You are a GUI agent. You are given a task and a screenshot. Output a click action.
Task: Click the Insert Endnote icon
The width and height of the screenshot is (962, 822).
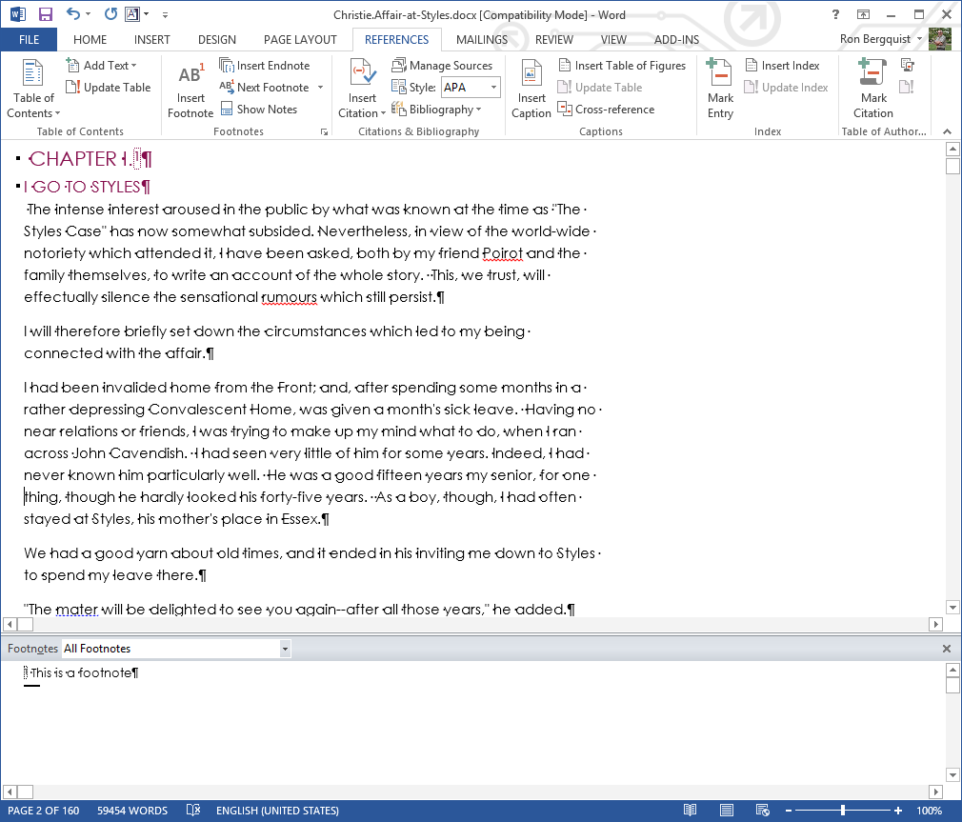(227, 66)
